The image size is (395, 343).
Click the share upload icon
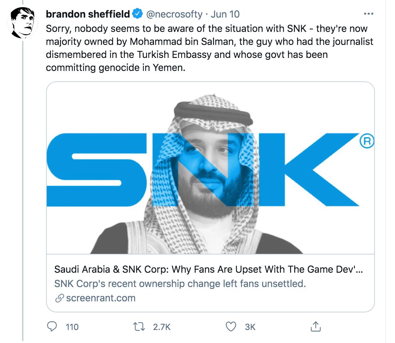(x=315, y=327)
